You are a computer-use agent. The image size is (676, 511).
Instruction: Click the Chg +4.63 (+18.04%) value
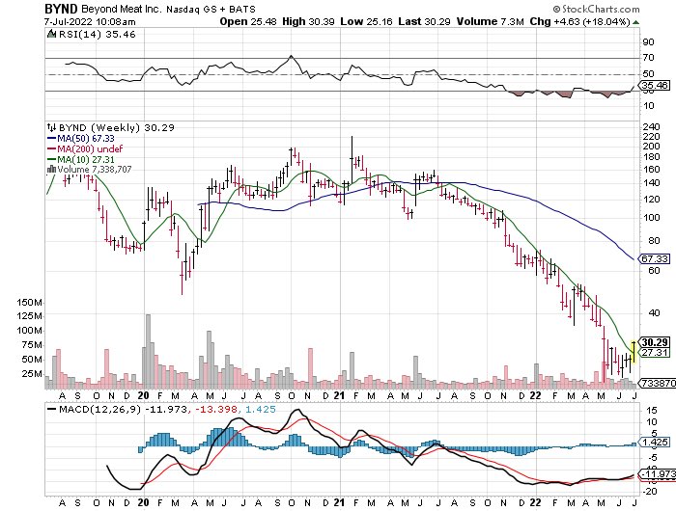click(580, 21)
